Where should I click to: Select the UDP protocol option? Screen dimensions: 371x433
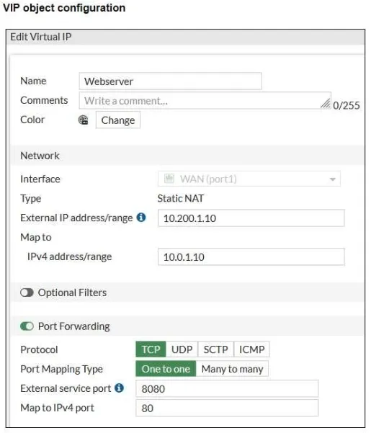(182, 349)
